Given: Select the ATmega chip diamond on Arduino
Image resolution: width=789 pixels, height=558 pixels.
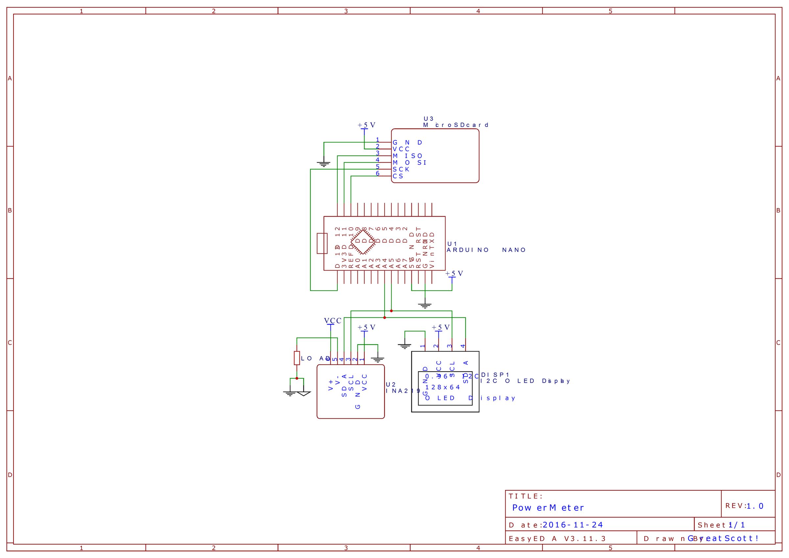Looking at the screenshot, I should tap(363, 242).
